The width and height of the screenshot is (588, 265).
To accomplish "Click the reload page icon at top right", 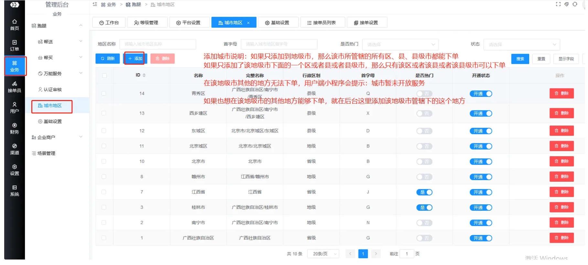I will (x=575, y=4).
